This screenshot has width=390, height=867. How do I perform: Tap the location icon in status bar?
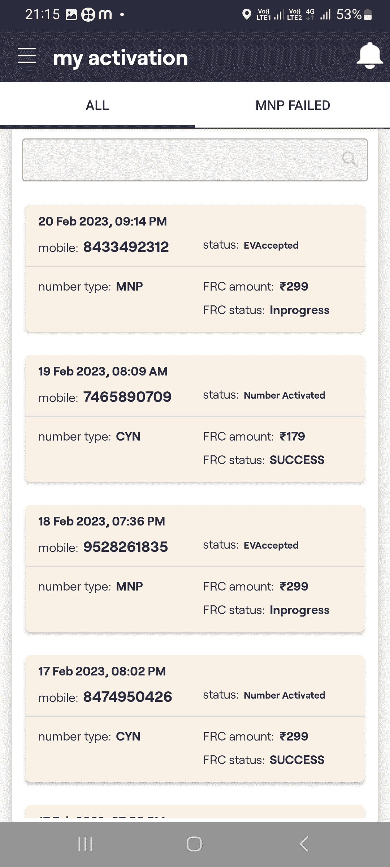click(247, 14)
